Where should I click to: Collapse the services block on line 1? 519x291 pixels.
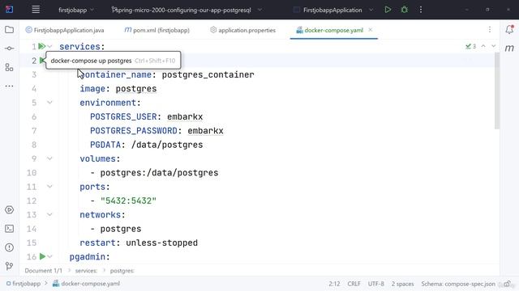point(49,47)
